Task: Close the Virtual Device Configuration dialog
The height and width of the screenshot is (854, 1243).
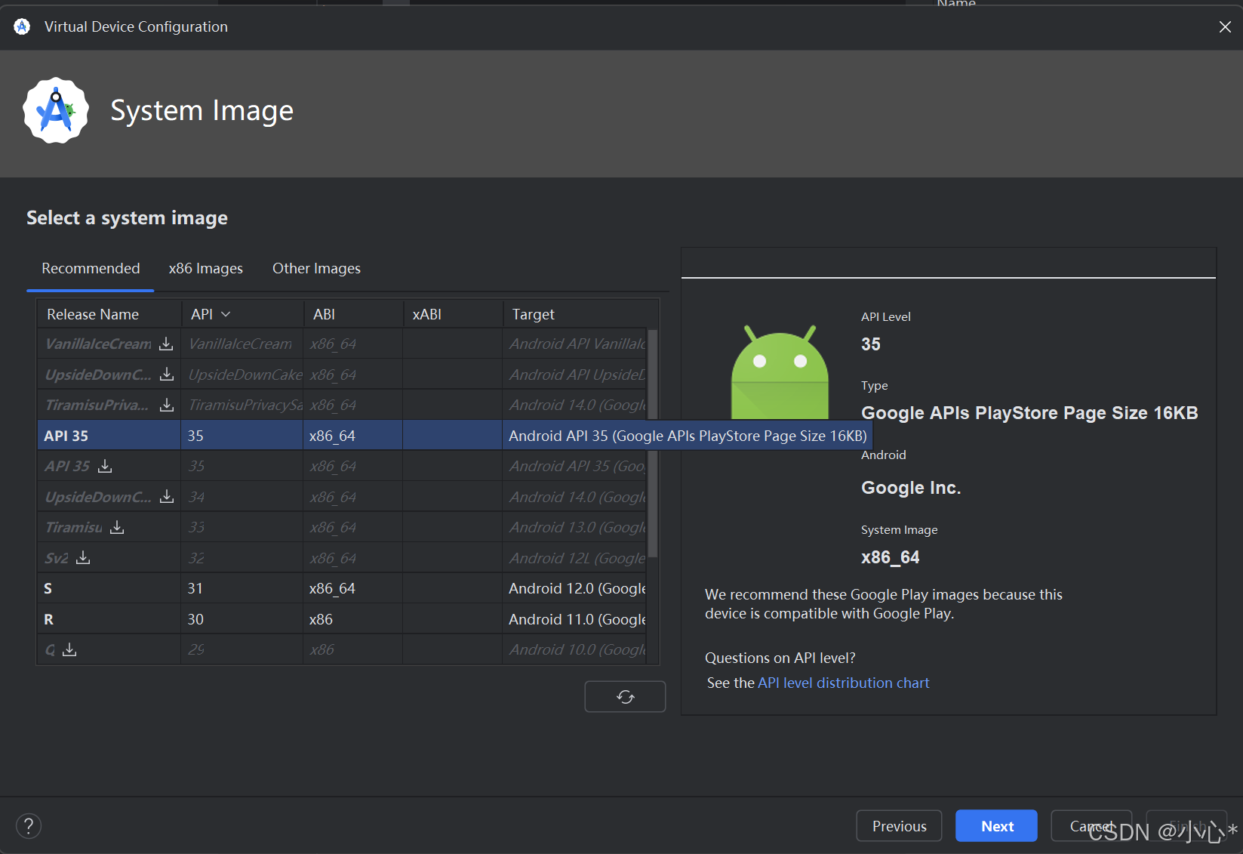Action: (1225, 27)
